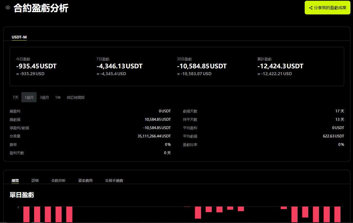
Task: Click the 總盈利 row label
Action: (x=15, y=111)
